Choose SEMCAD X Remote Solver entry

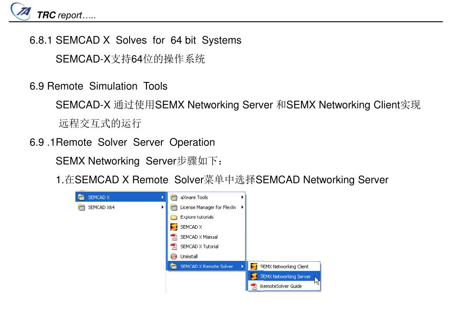click(206, 266)
